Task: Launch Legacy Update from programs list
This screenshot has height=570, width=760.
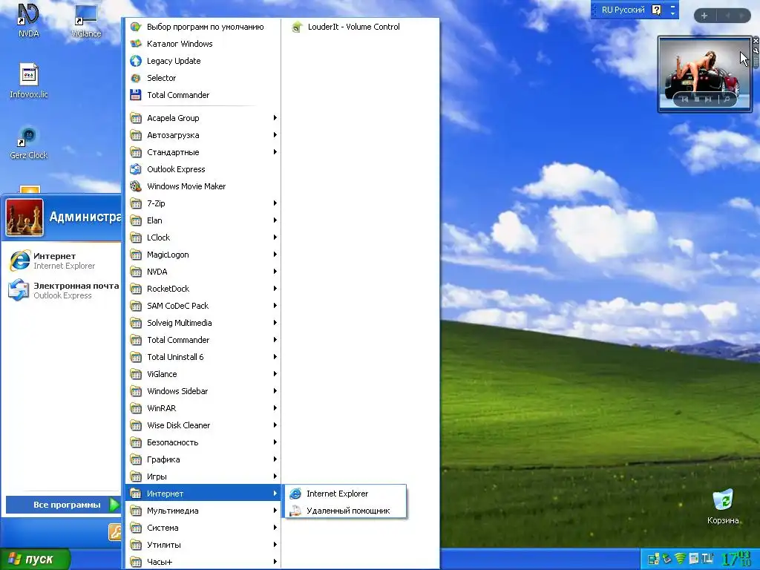Action: [x=203, y=61]
